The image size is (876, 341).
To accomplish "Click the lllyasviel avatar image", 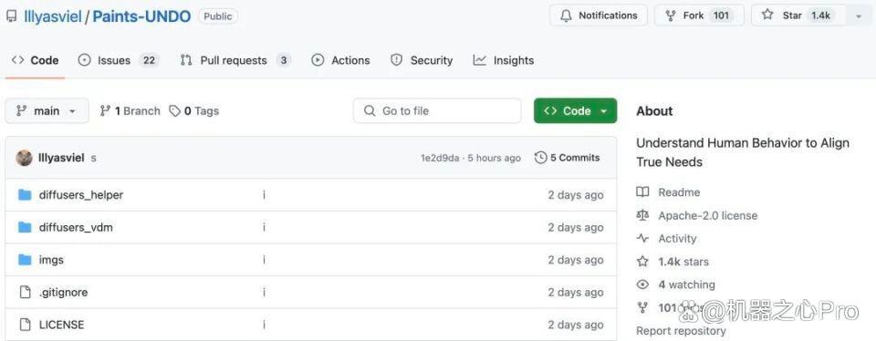I will coord(24,158).
